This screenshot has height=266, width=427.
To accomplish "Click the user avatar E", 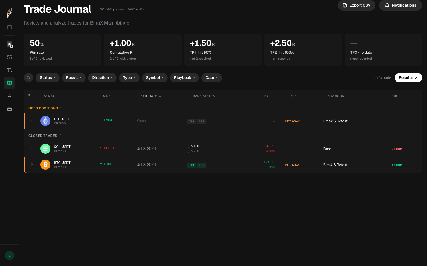I will pos(9,255).
